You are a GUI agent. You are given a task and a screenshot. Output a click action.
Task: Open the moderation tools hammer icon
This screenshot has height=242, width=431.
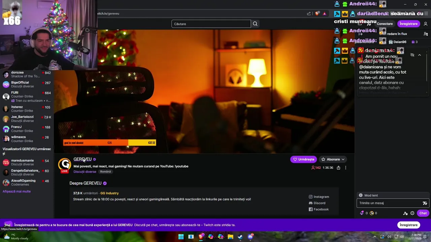tap(405, 213)
